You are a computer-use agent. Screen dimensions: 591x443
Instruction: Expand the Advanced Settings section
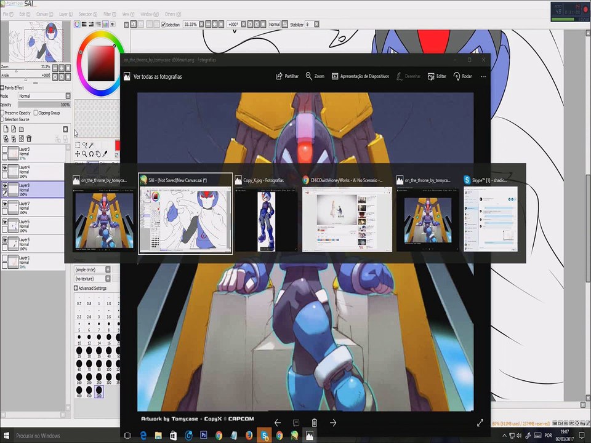tap(76, 288)
